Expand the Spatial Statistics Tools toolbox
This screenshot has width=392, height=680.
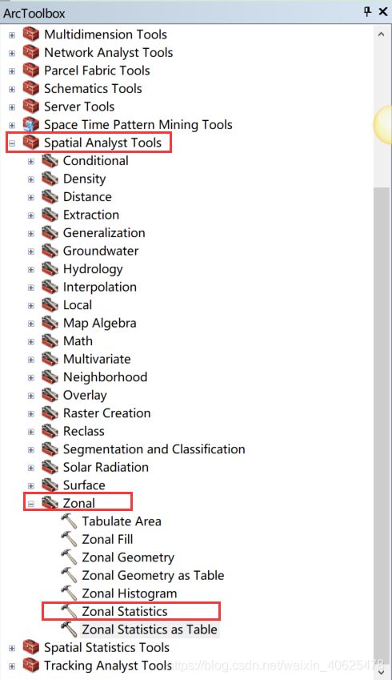12,648
